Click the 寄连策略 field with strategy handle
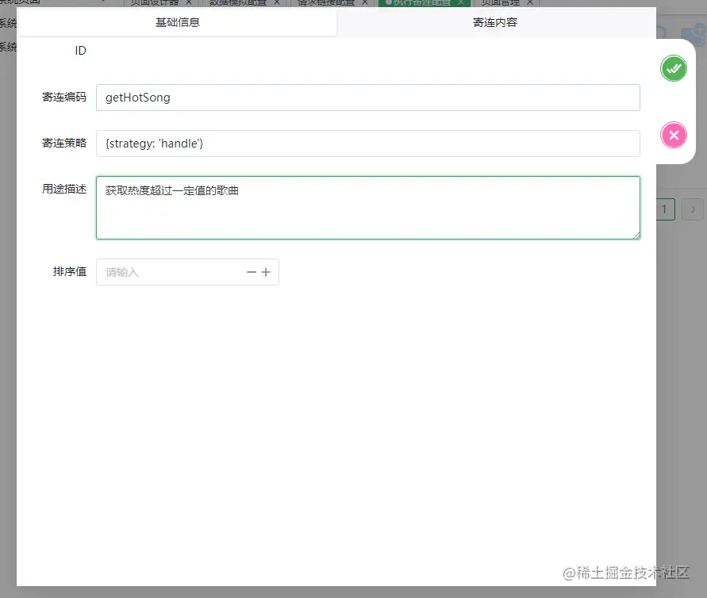707x598 pixels. click(367, 144)
